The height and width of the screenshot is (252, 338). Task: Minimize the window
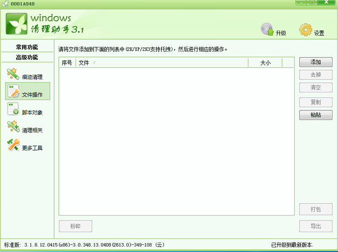[x=301, y=3]
